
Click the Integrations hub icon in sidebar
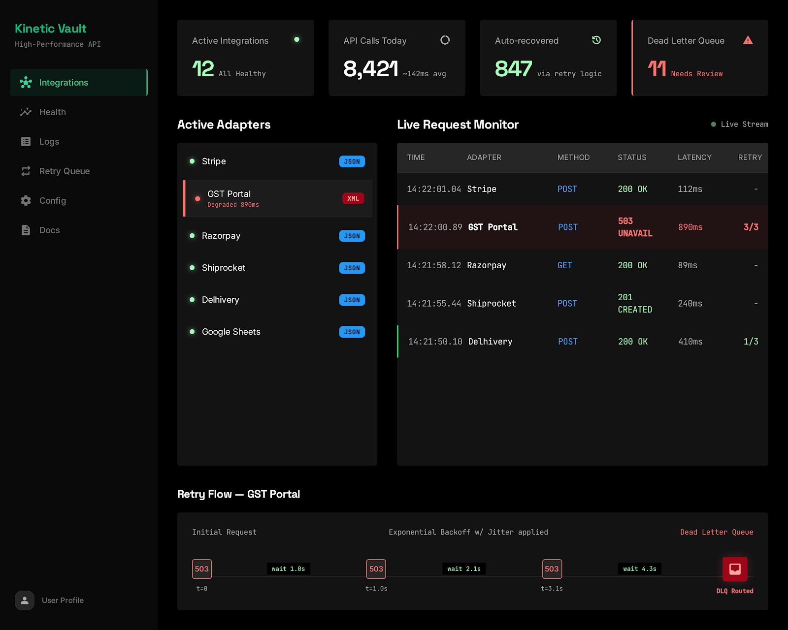26,83
